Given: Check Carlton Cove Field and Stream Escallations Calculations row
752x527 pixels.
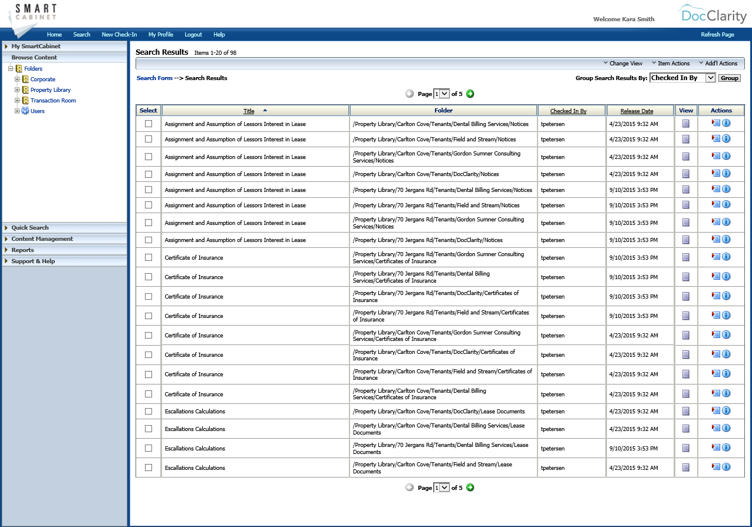Looking at the screenshot, I should [x=149, y=468].
